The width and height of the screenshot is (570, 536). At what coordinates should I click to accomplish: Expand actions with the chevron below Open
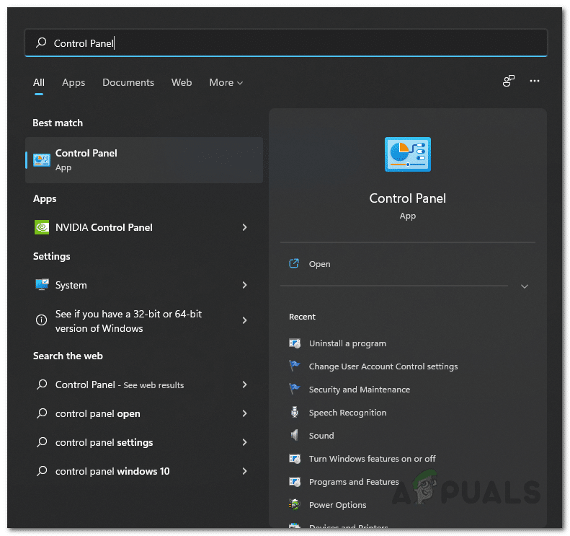[525, 286]
